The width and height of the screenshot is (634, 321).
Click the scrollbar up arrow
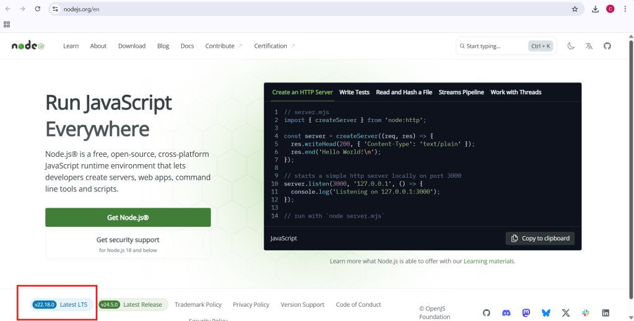[630, 37]
